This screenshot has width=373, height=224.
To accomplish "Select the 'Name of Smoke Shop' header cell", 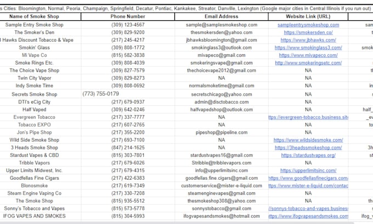I will click(x=40, y=16).
